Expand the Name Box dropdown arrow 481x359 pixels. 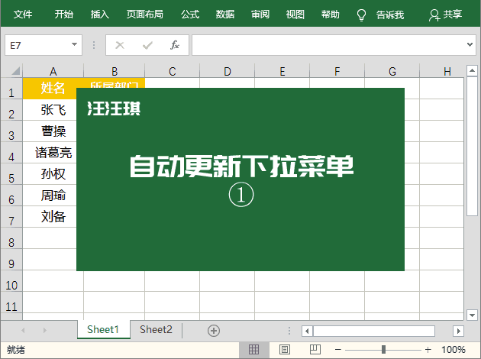click(x=74, y=44)
